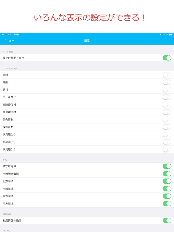The image size is (174, 232).
Task: Select the 家具箱(中) row label
Action: click(x=9, y=142)
